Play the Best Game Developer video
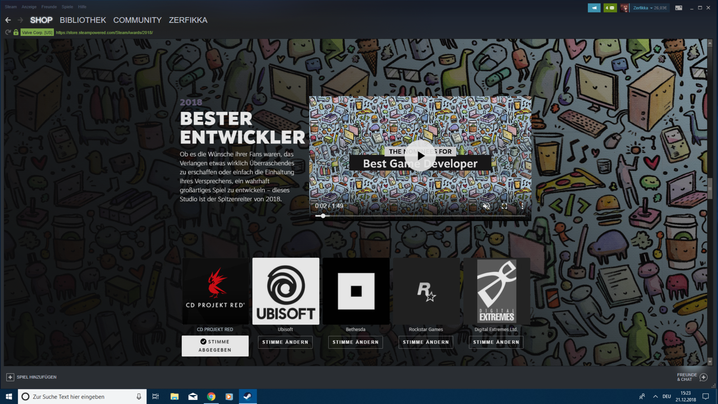The width and height of the screenshot is (718, 404). click(420, 156)
